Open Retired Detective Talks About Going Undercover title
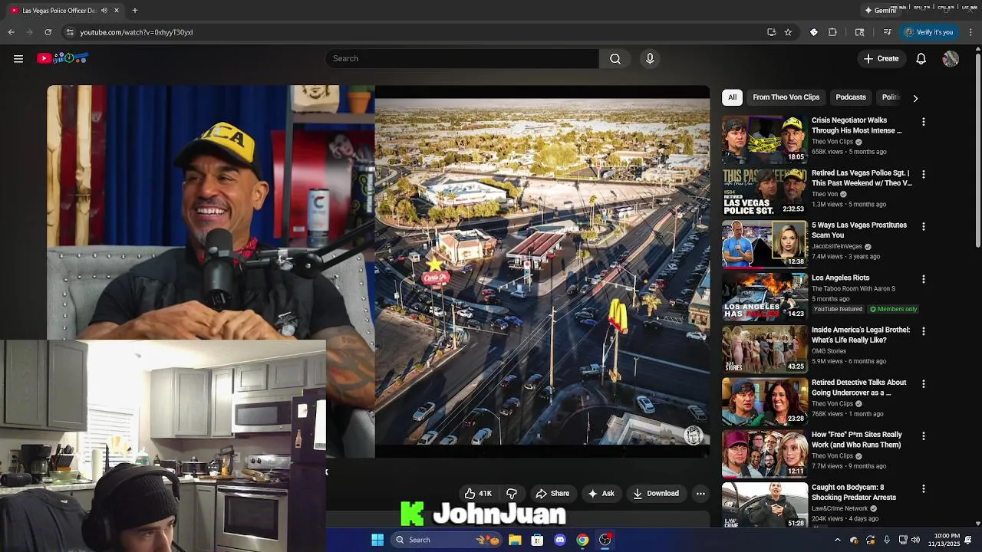Viewport: 982px width, 552px height. pyautogui.click(x=858, y=387)
